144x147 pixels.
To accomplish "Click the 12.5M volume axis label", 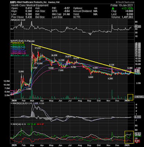I will point(7,81).
